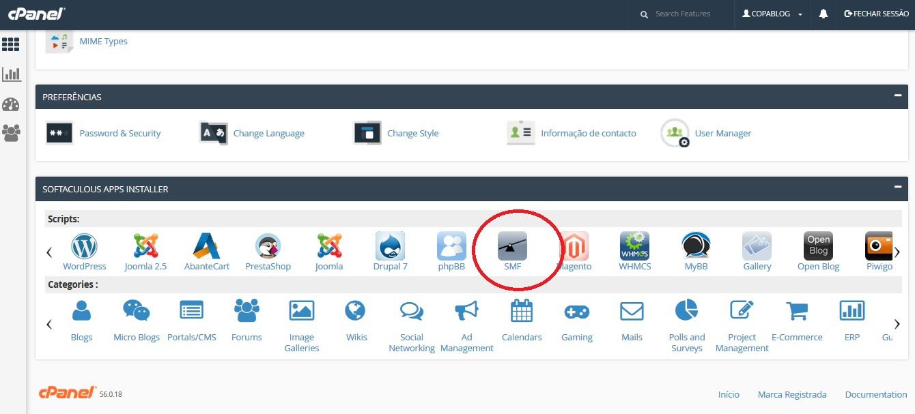Image resolution: width=915 pixels, height=414 pixels.
Task: Follow the Marca Registrada footer link
Action: [x=792, y=394]
